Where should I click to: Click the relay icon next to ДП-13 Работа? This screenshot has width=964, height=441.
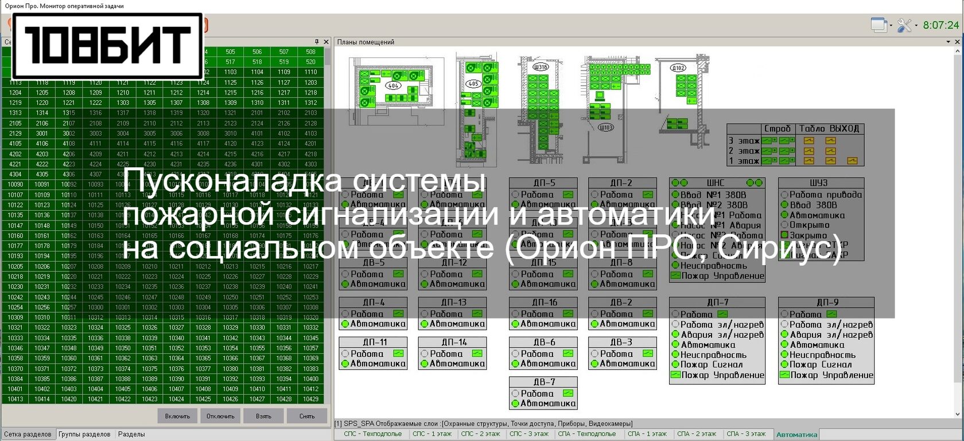[x=477, y=314]
